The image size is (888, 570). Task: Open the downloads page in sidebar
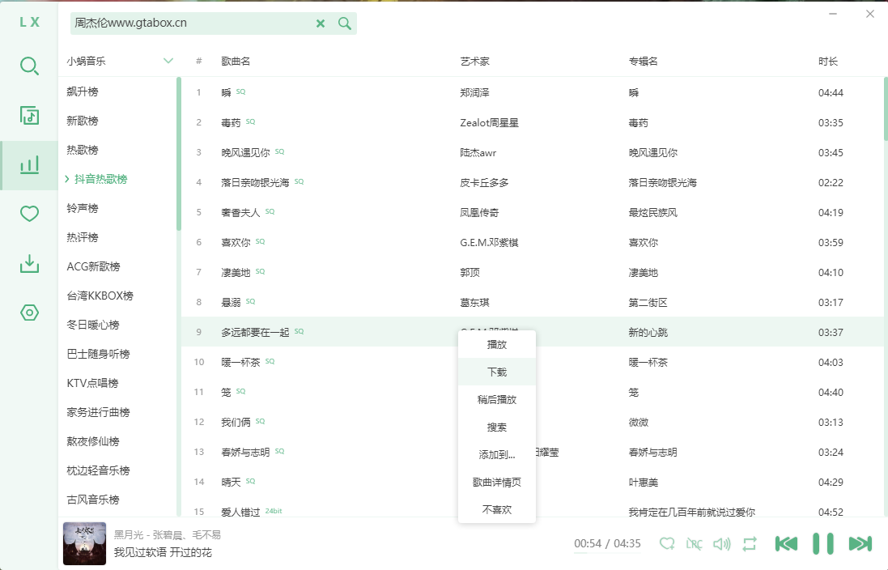[29, 263]
